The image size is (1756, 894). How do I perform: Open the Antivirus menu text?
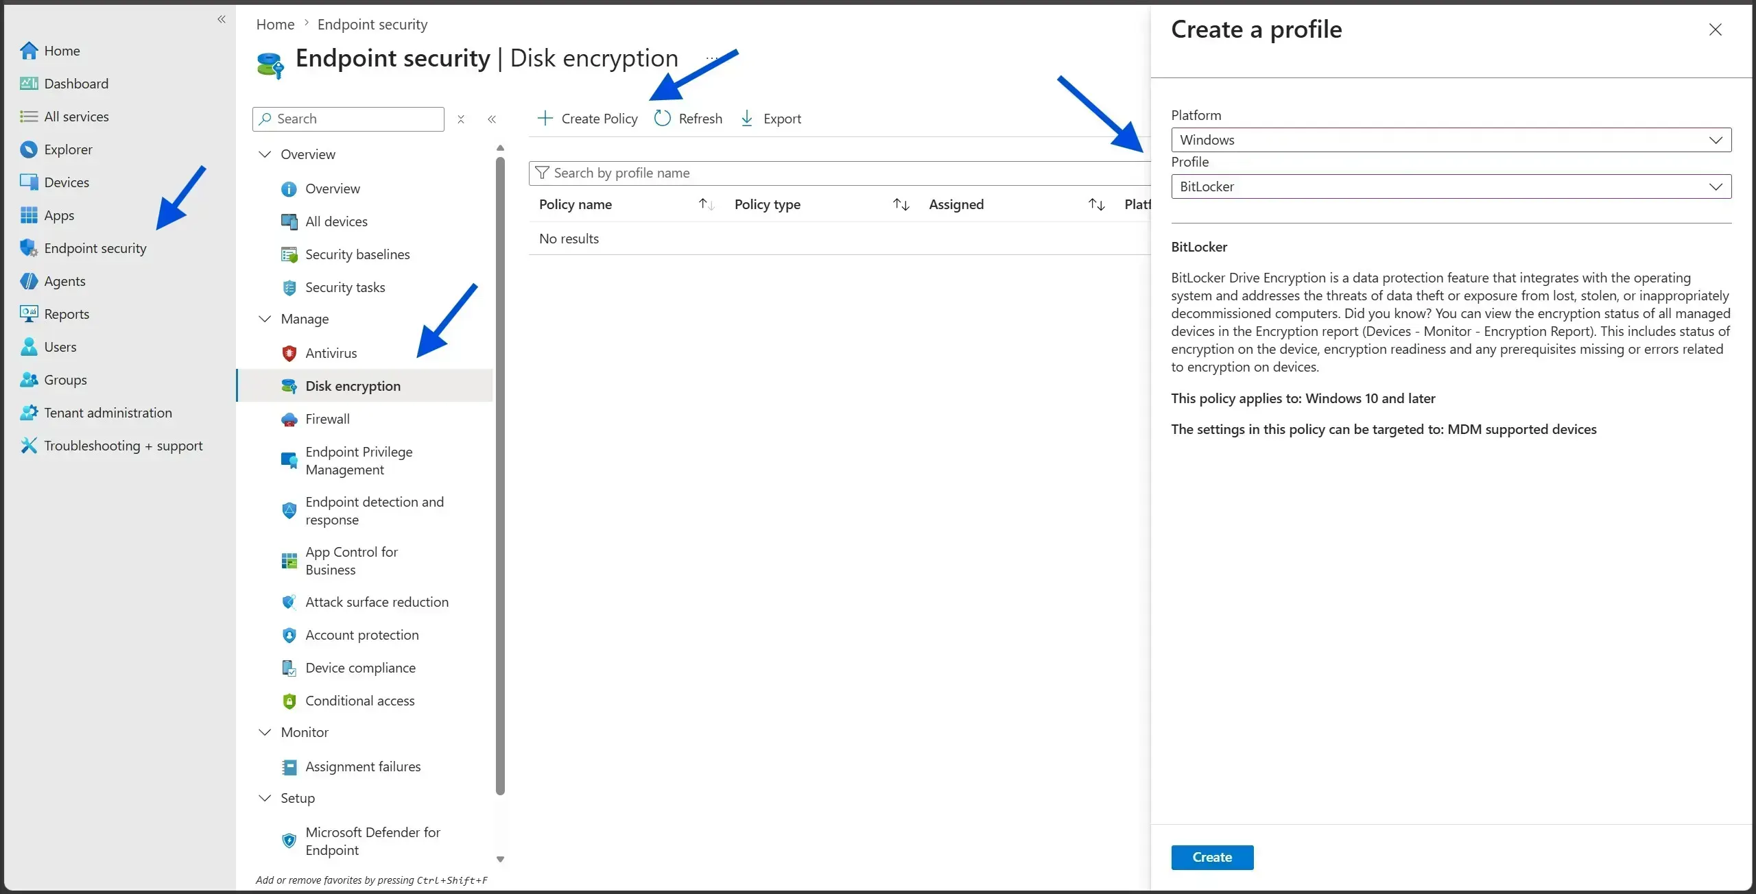point(331,353)
